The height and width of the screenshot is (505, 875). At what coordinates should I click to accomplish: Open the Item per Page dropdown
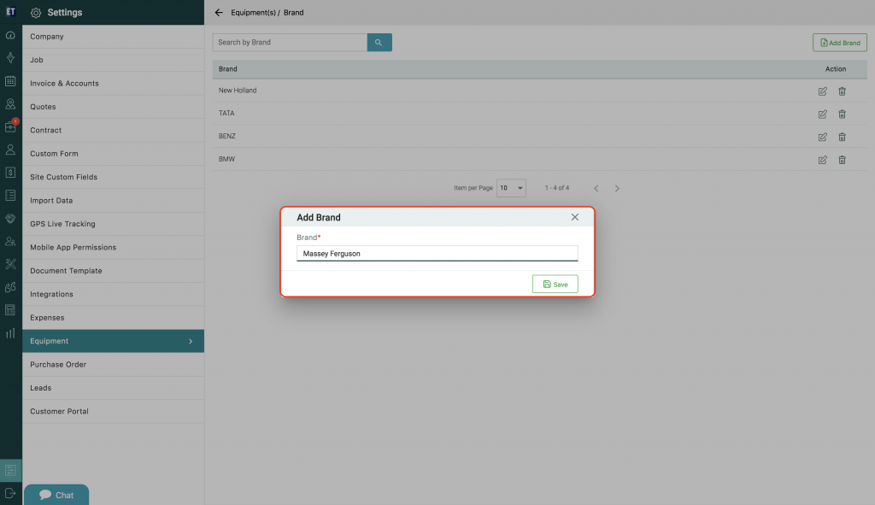(x=511, y=188)
